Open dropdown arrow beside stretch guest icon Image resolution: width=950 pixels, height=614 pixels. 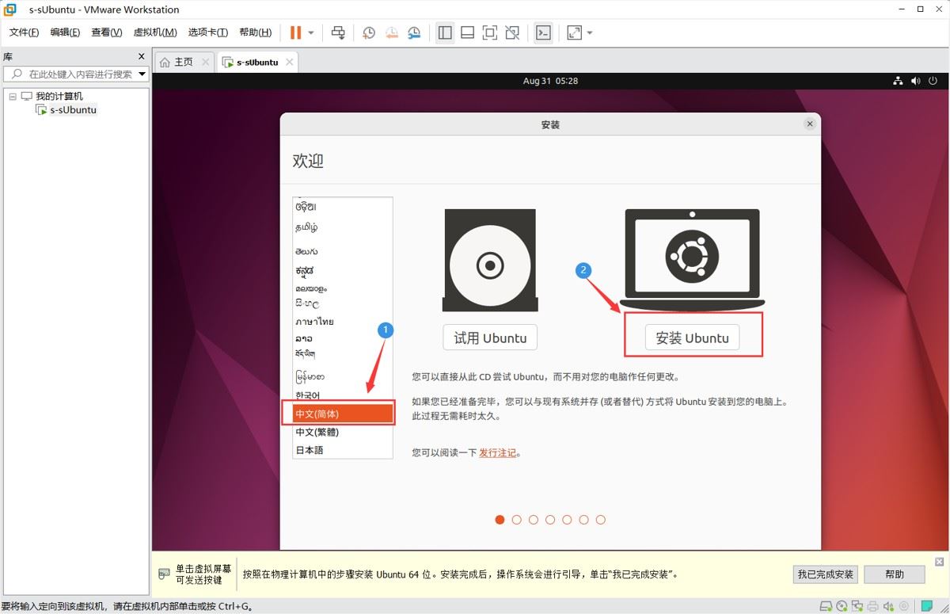click(x=590, y=32)
